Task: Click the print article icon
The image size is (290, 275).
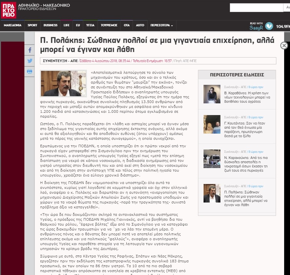Action: point(30,72)
